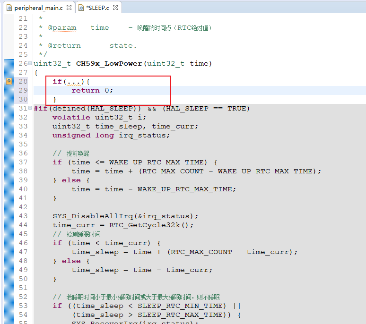Image resolution: width=366 pixels, height=324 pixels.
Task: Close the *SLEEP.c tab
Action: pos(116,8)
